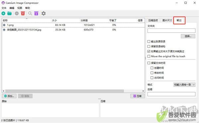199x123 pixels.
Task: Click into the 文件夹 path field
Action: coord(171,31)
